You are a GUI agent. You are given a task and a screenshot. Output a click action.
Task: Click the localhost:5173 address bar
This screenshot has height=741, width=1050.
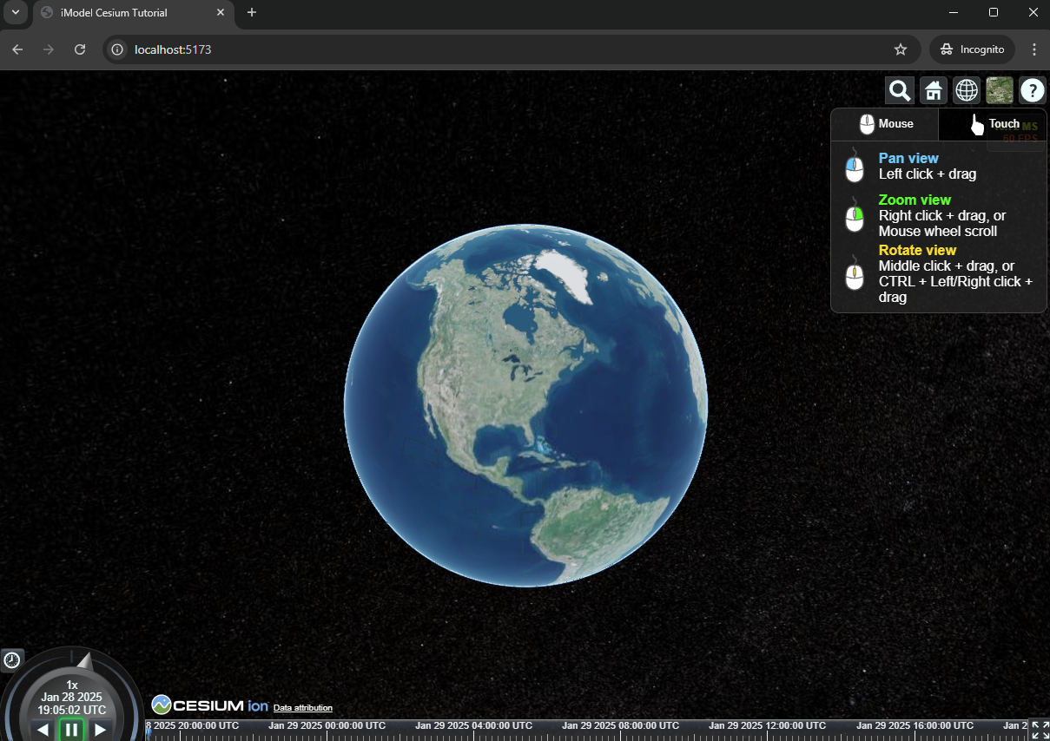(504, 49)
